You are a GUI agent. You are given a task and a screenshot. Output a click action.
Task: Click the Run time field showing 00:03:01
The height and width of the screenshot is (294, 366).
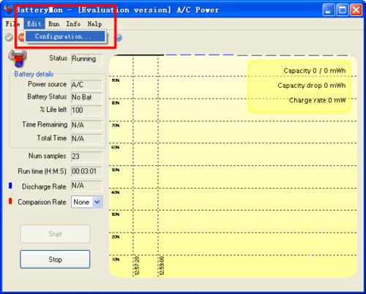tap(86, 172)
